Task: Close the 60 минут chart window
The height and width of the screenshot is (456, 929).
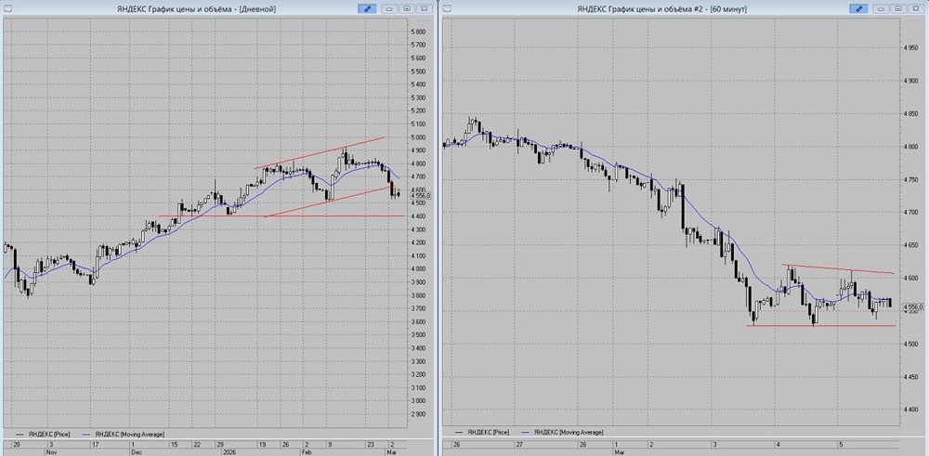Action: (915, 9)
